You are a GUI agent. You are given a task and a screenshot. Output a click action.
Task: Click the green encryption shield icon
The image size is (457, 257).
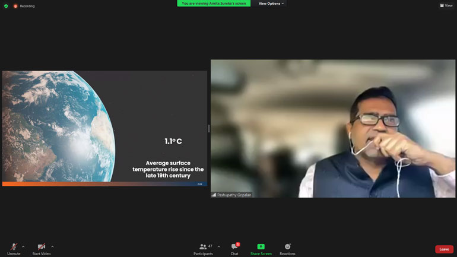(x=6, y=6)
